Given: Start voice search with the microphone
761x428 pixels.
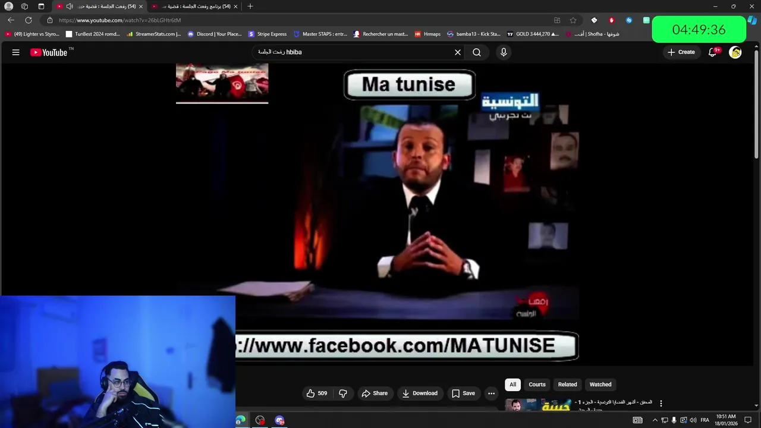Looking at the screenshot, I should click(x=504, y=52).
